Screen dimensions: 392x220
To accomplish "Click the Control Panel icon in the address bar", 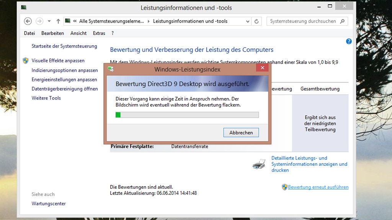I will tap(67, 21).
